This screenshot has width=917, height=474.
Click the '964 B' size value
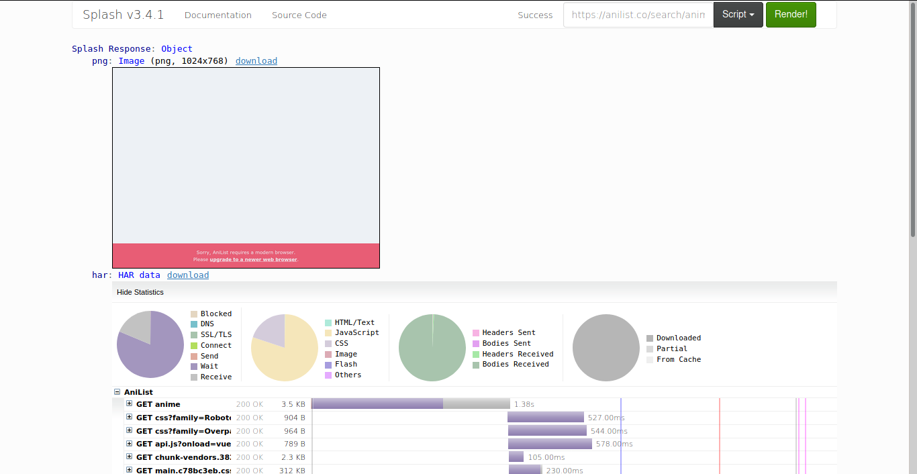[x=295, y=431]
